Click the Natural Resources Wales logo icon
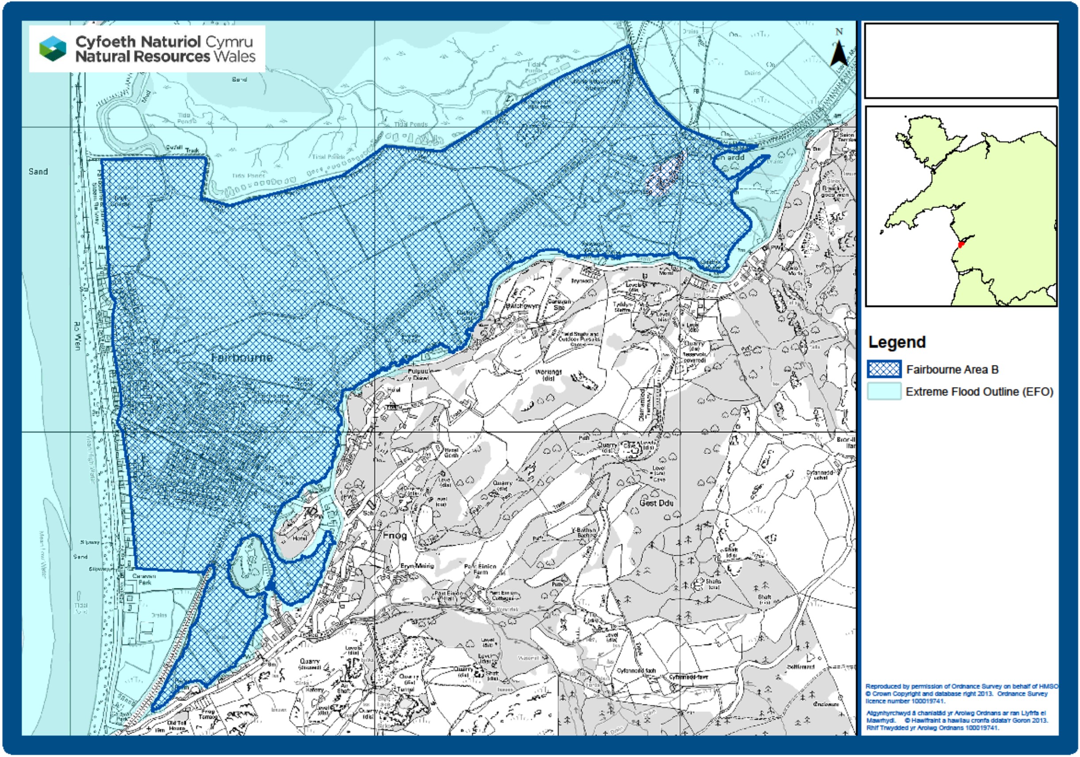The width and height of the screenshot is (1080, 757). [x=53, y=49]
